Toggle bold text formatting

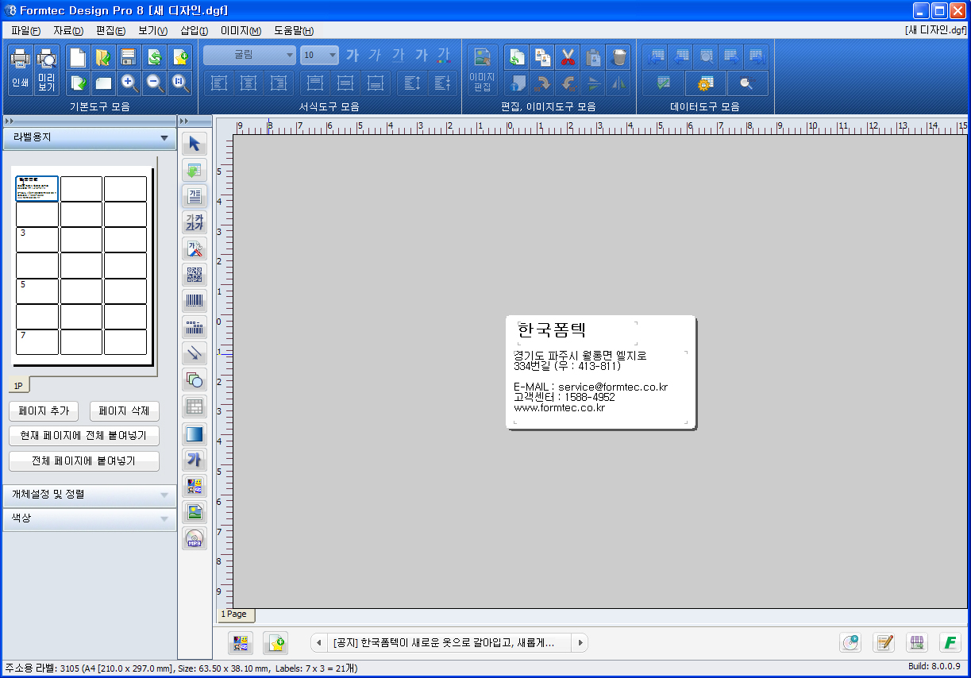pos(353,55)
